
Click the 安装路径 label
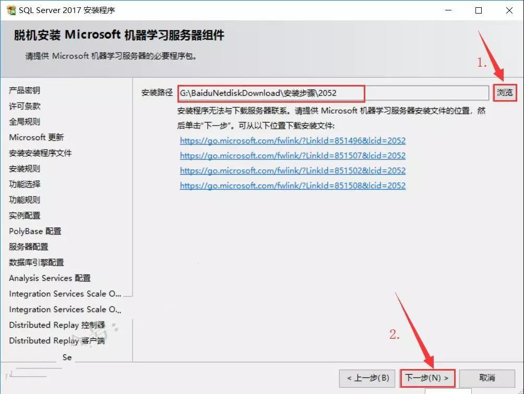tap(157, 92)
